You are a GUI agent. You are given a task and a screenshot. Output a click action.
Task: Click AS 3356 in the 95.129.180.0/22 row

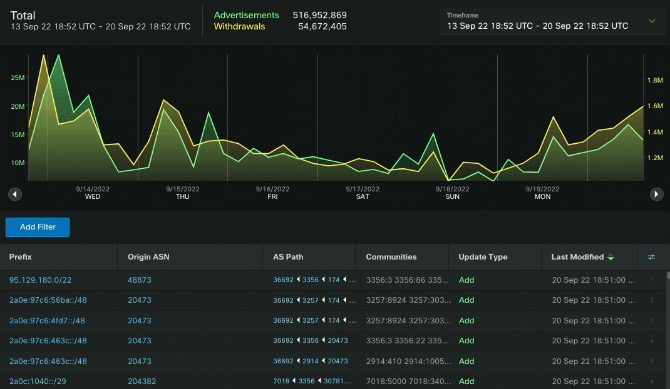tap(310, 280)
